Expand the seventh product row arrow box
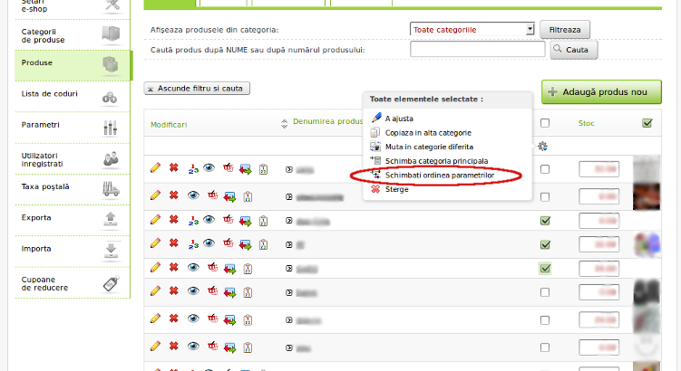 pos(289,319)
